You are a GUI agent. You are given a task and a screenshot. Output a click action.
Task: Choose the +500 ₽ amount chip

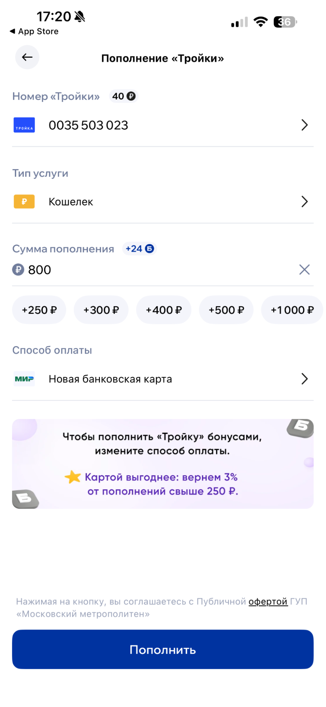coord(226,310)
